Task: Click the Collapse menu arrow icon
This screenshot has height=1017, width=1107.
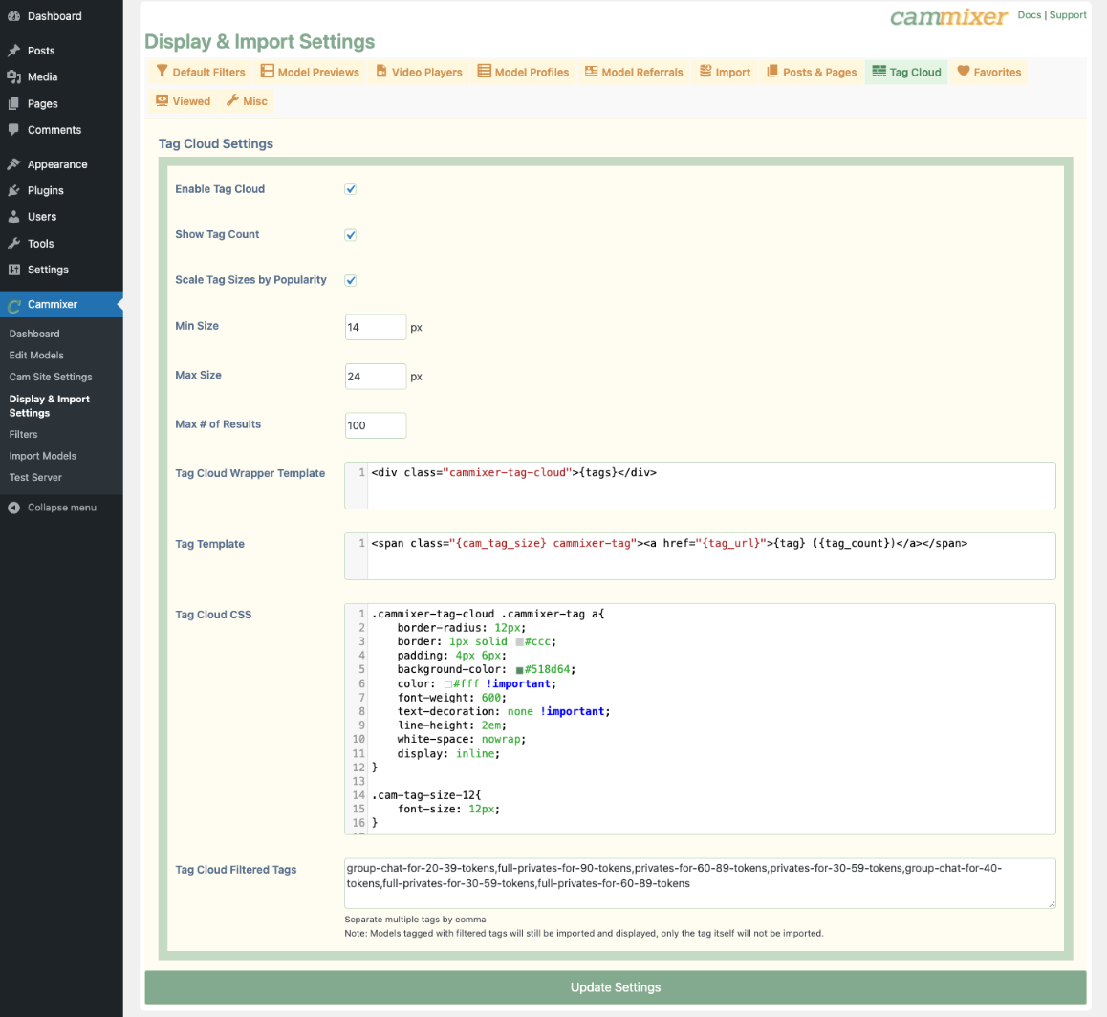Action: (x=13, y=508)
